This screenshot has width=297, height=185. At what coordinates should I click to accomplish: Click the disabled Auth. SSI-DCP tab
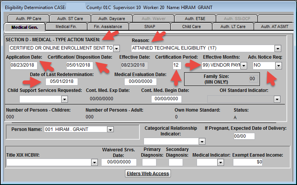point(237,19)
